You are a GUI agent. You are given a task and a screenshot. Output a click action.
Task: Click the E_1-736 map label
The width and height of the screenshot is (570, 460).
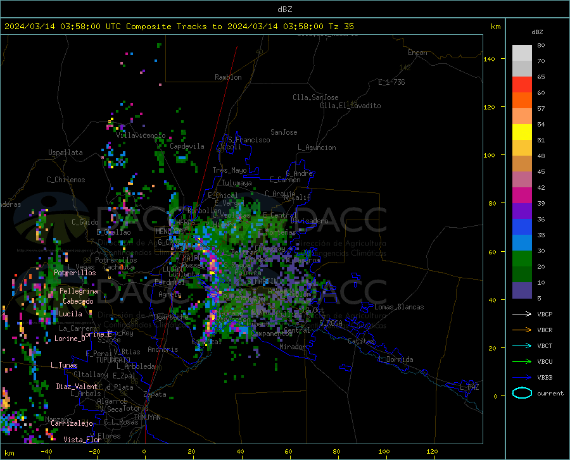click(391, 82)
